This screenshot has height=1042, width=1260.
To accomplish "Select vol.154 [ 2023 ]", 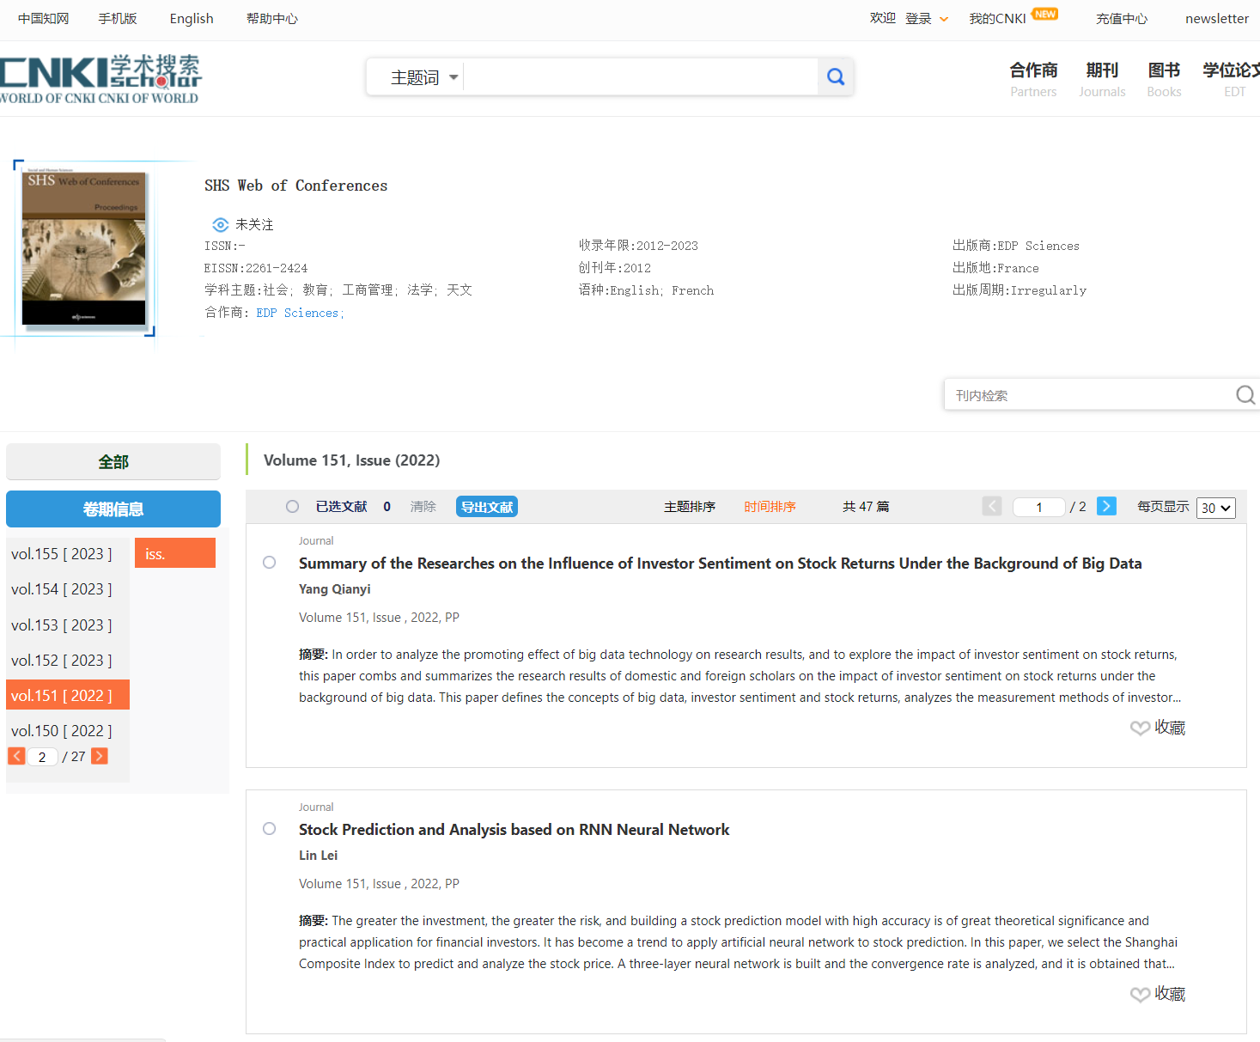I will [62, 589].
